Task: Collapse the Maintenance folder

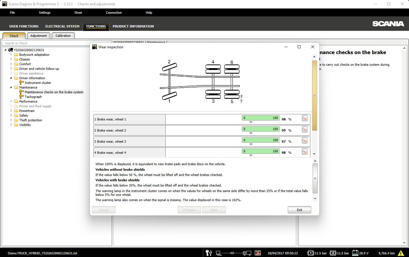Action: pyautogui.click(x=11, y=87)
